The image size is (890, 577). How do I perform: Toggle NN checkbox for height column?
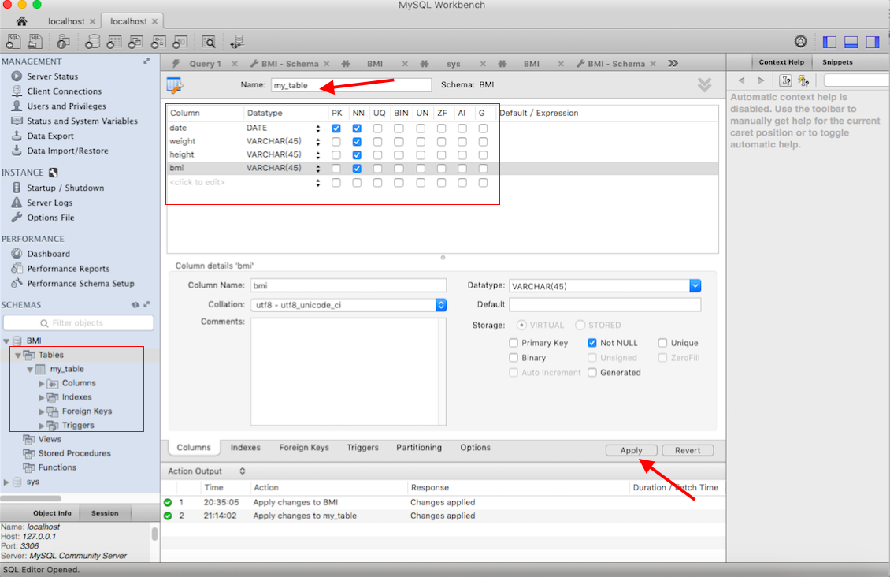click(x=357, y=155)
